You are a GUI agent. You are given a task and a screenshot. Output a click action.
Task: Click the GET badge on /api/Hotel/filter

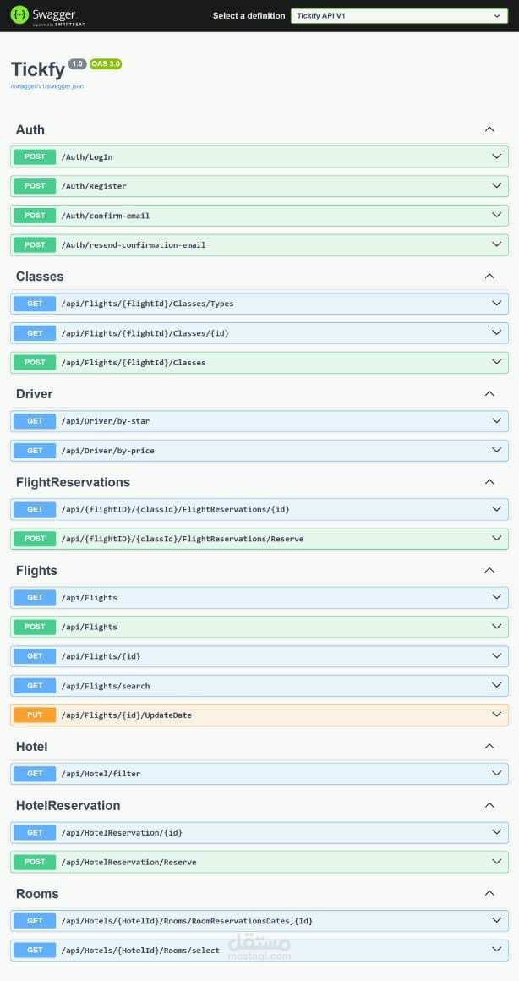tap(34, 773)
